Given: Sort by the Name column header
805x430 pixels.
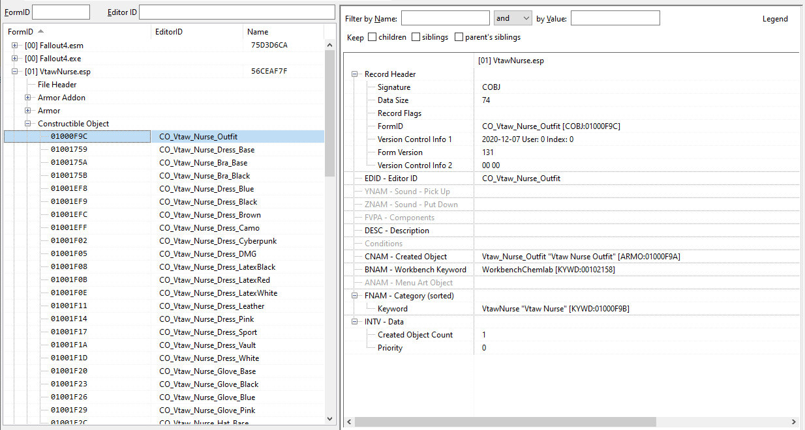Looking at the screenshot, I should pyautogui.click(x=283, y=31).
